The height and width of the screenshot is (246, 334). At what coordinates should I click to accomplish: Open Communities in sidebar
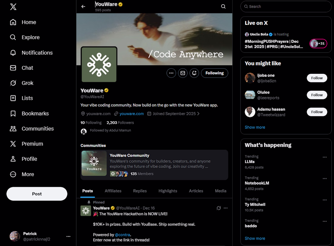click(x=32, y=128)
